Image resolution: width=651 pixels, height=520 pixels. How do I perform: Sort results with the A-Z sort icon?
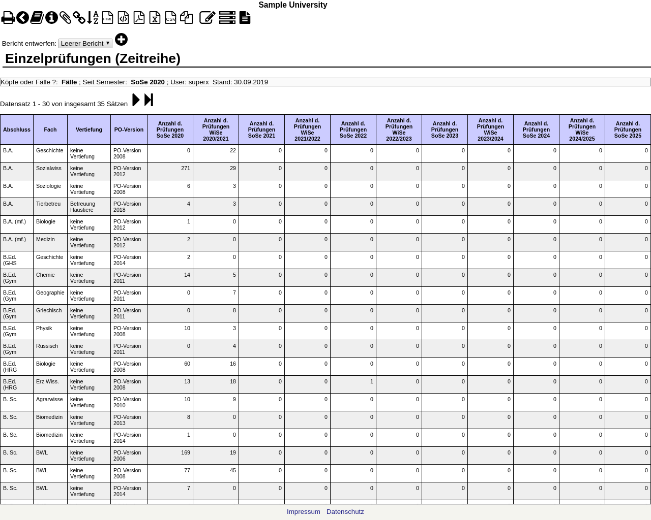click(x=93, y=18)
